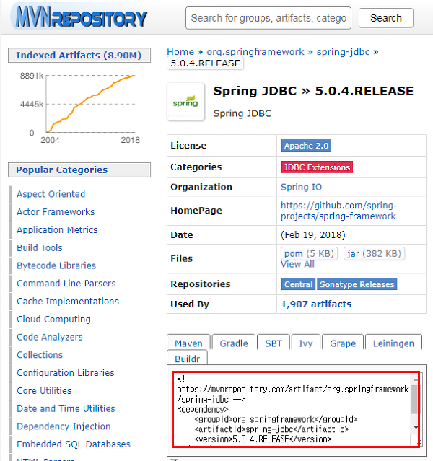The image size is (433, 461).
Task: Open the GitHub spring-framework homepage link
Action: tap(338, 211)
